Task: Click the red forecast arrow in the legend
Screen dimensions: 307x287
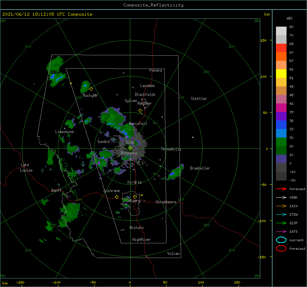Action: 281,189
